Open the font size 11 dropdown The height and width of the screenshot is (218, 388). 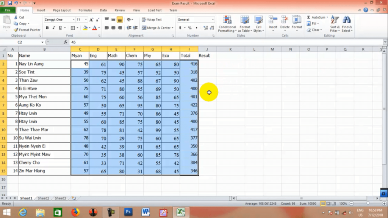(x=86, y=20)
